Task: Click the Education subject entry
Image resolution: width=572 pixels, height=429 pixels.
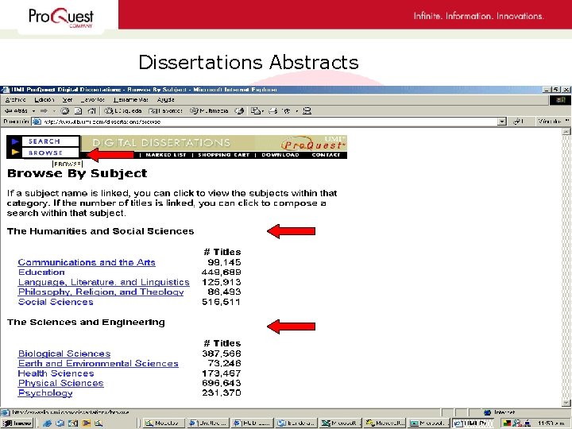Action: pyautogui.click(x=41, y=272)
